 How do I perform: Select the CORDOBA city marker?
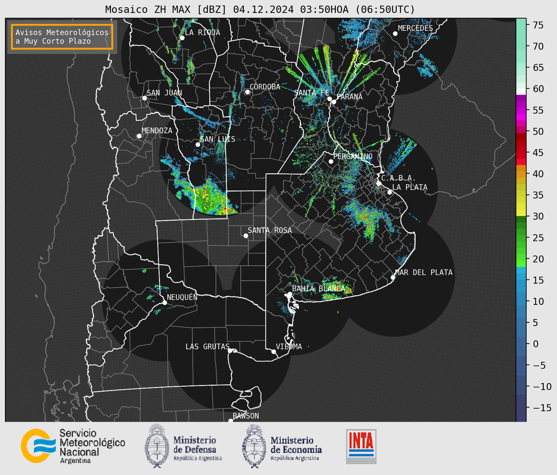[247, 92]
